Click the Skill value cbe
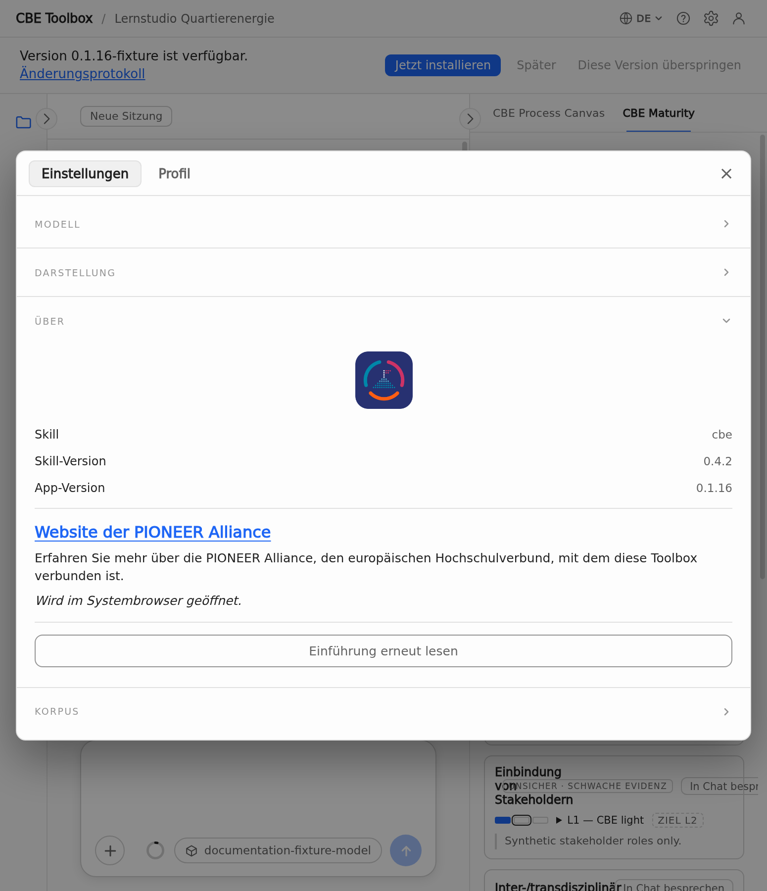This screenshot has width=767, height=891. click(722, 435)
